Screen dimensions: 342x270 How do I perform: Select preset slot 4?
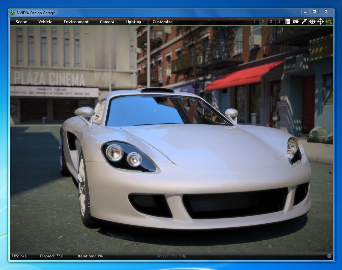click(x=279, y=22)
